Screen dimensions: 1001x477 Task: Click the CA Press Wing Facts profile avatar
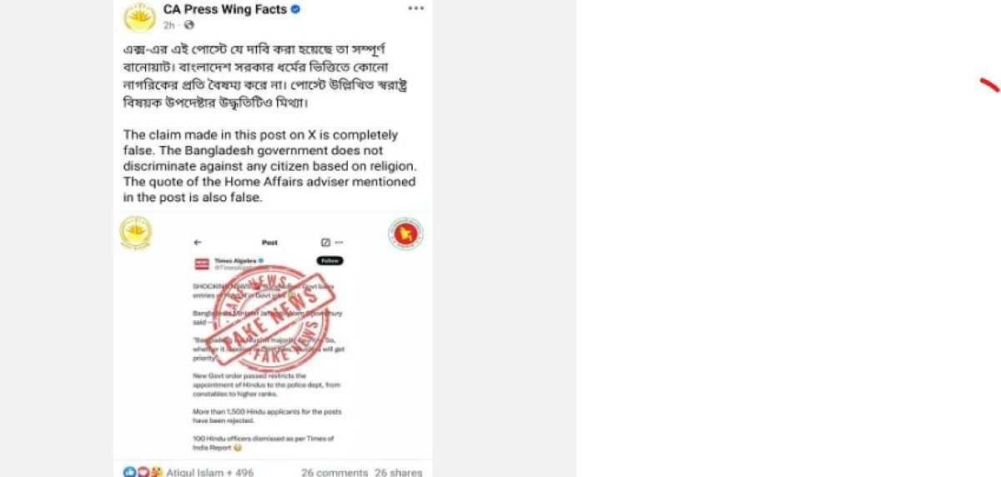(138, 17)
